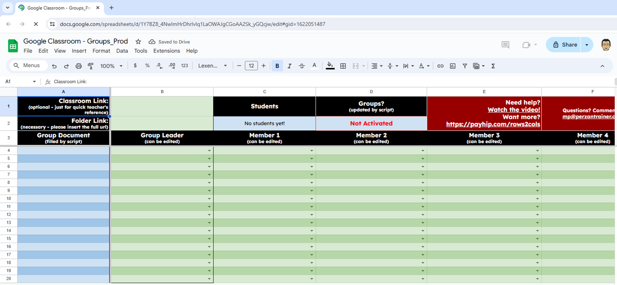Select column B header

point(162,92)
